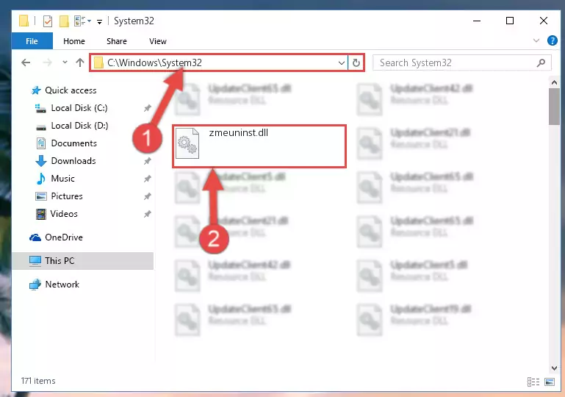
Task: Select the zmeuninst.dll file name
Action: 239,132
